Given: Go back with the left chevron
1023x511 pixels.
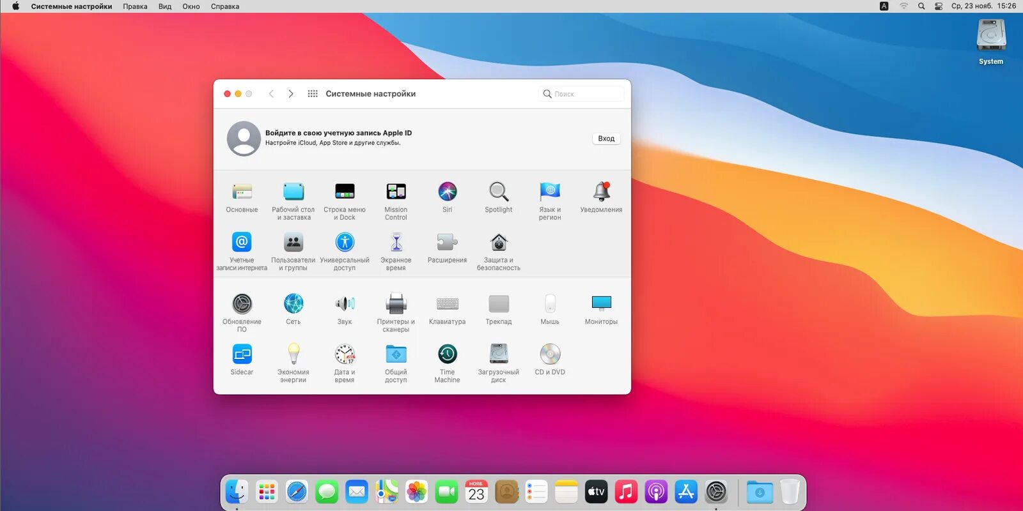Looking at the screenshot, I should click(271, 94).
